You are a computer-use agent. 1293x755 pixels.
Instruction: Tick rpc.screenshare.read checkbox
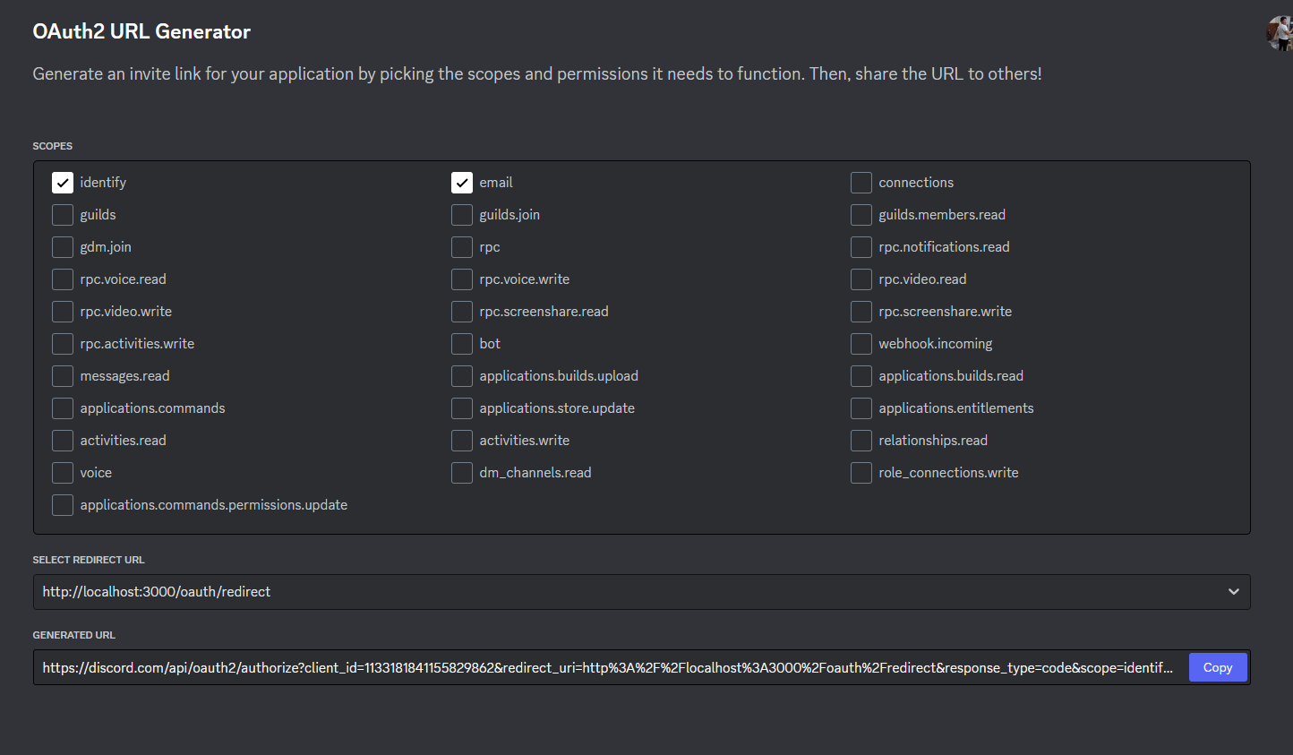pos(462,312)
